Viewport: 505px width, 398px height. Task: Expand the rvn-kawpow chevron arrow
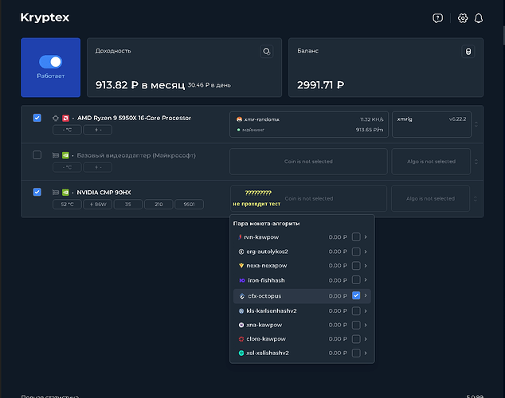pos(366,237)
